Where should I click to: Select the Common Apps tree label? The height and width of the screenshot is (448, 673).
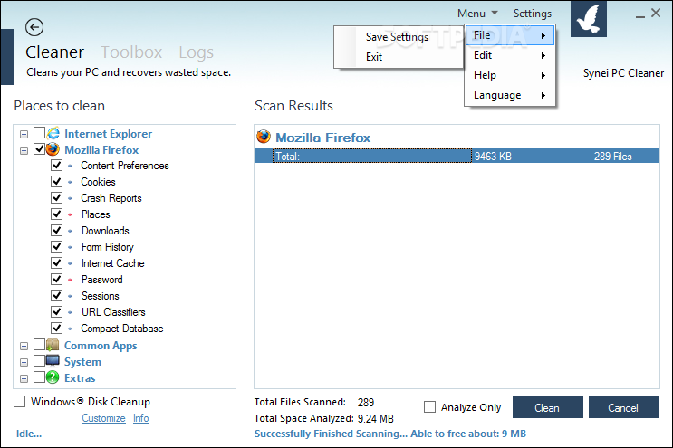(x=101, y=346)
